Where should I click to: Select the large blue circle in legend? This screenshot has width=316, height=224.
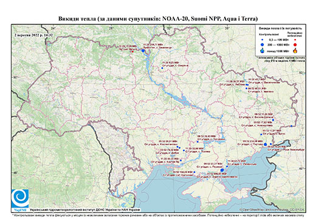point(263,44)
